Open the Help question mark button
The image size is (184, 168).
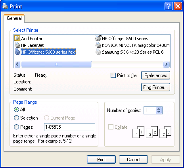tap(169, 6)
